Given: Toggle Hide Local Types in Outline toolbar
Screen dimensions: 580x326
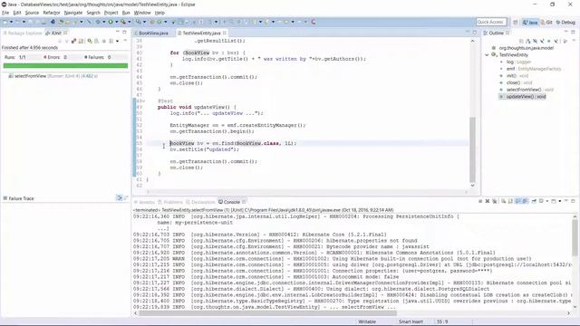Looking at the screenshot, I should pos(556,41).
